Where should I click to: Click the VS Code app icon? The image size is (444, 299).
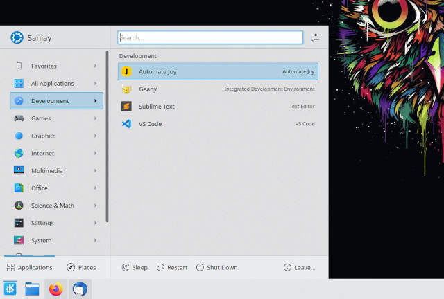coord(126,124)
